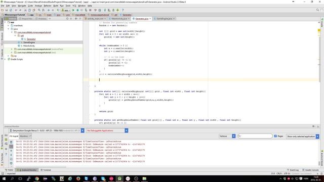The width and height of the screenshot is (324, 182).
Task: Click the Windows Start button
Action: 4,178
